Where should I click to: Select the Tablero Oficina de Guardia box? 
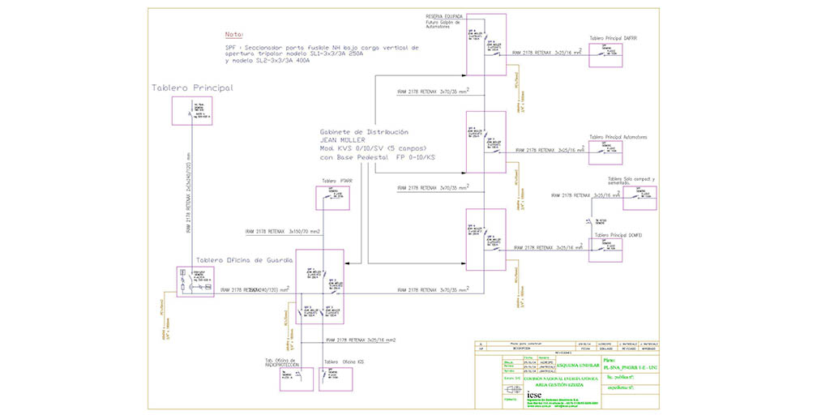(x=194, y=283)
